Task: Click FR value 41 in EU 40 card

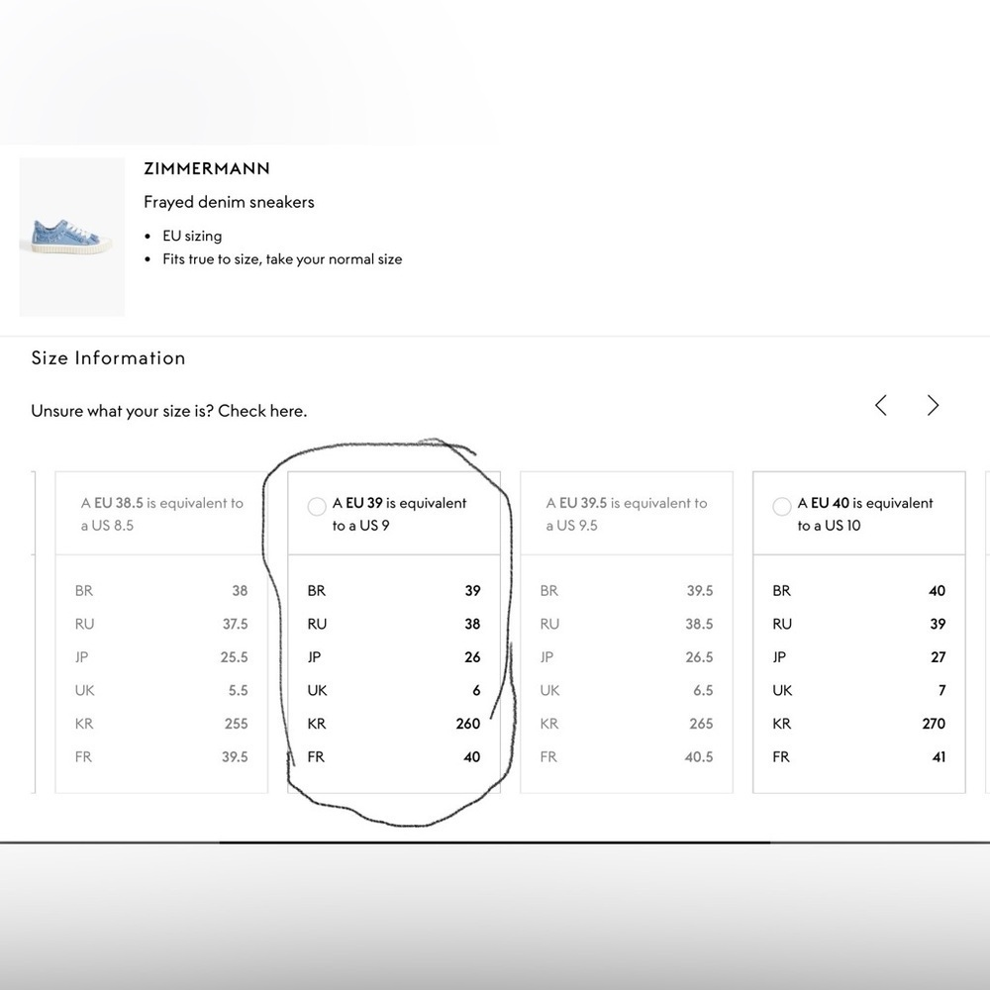Action: [x=940, y=757]
